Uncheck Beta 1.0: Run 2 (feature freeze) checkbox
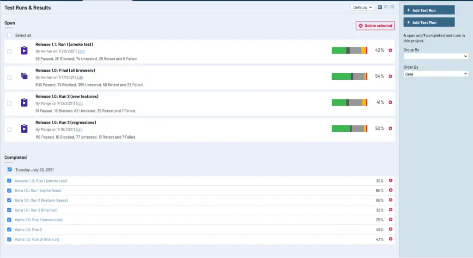 click(x=9, y=200)
